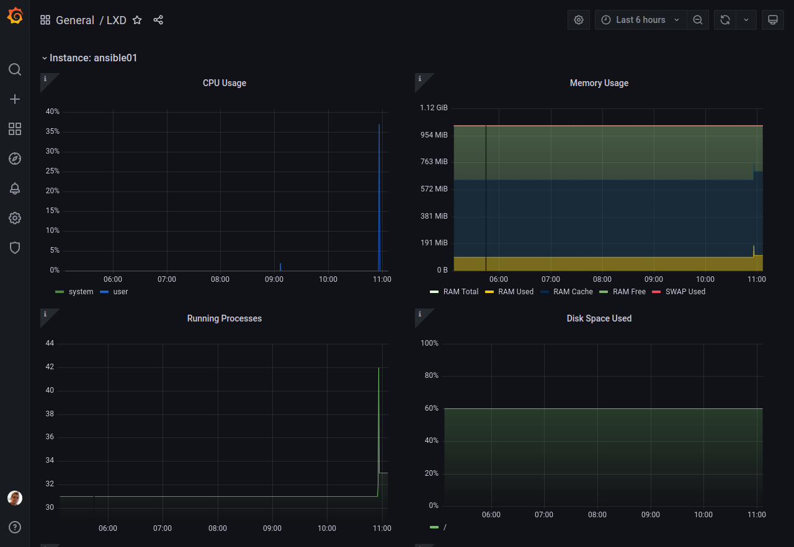This screenshot has height=547, width=794.
Task: Click the RAM Free green swatch
Action: 604,292
